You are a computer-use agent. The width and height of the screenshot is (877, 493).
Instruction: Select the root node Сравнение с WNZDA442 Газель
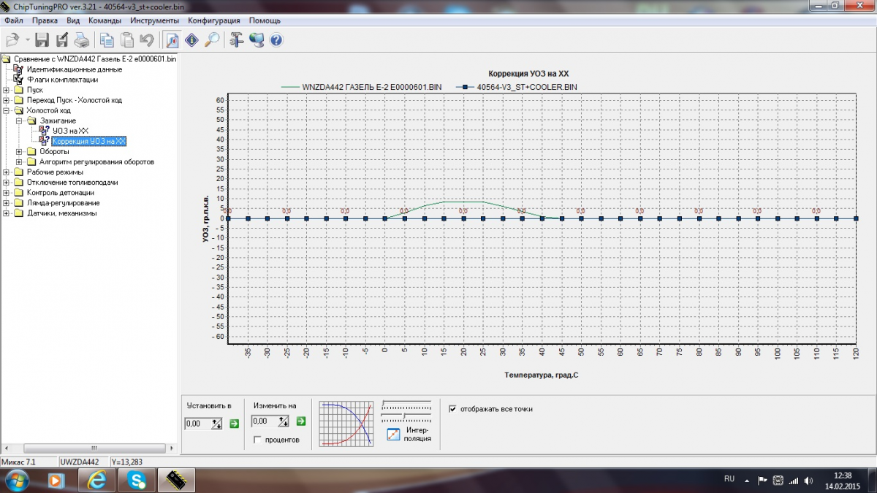point(96,59)
